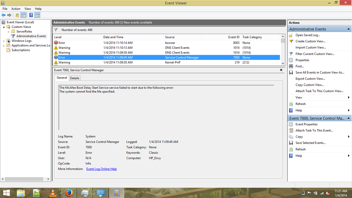
Task: Expand the Windows Logs tree node
Action: (3, 41)
